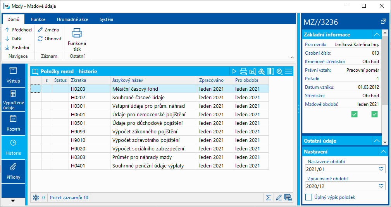Open the Výstup sidebar section
391x207 pixels.
pyautogui.click(x=13, y=76)
